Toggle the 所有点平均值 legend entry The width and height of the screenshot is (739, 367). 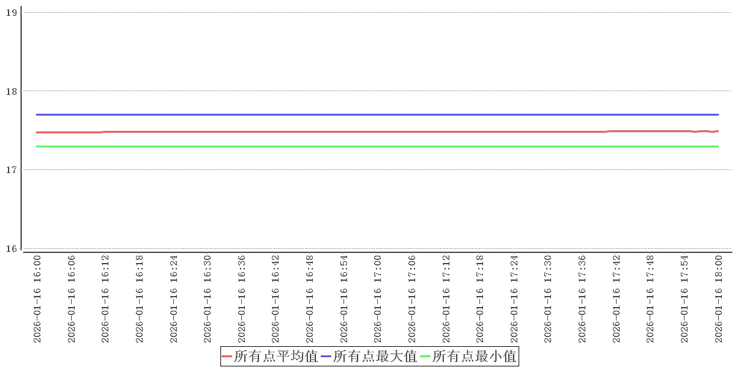tap(276, 356)
